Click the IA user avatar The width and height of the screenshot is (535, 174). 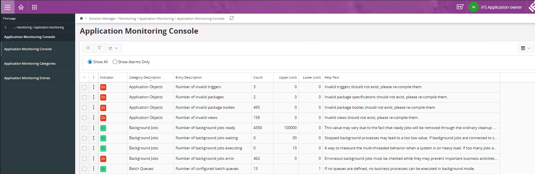[473, 7]
